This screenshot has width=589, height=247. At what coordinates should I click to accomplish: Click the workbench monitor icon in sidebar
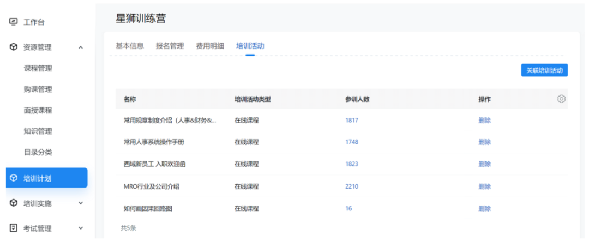(14, 22)
